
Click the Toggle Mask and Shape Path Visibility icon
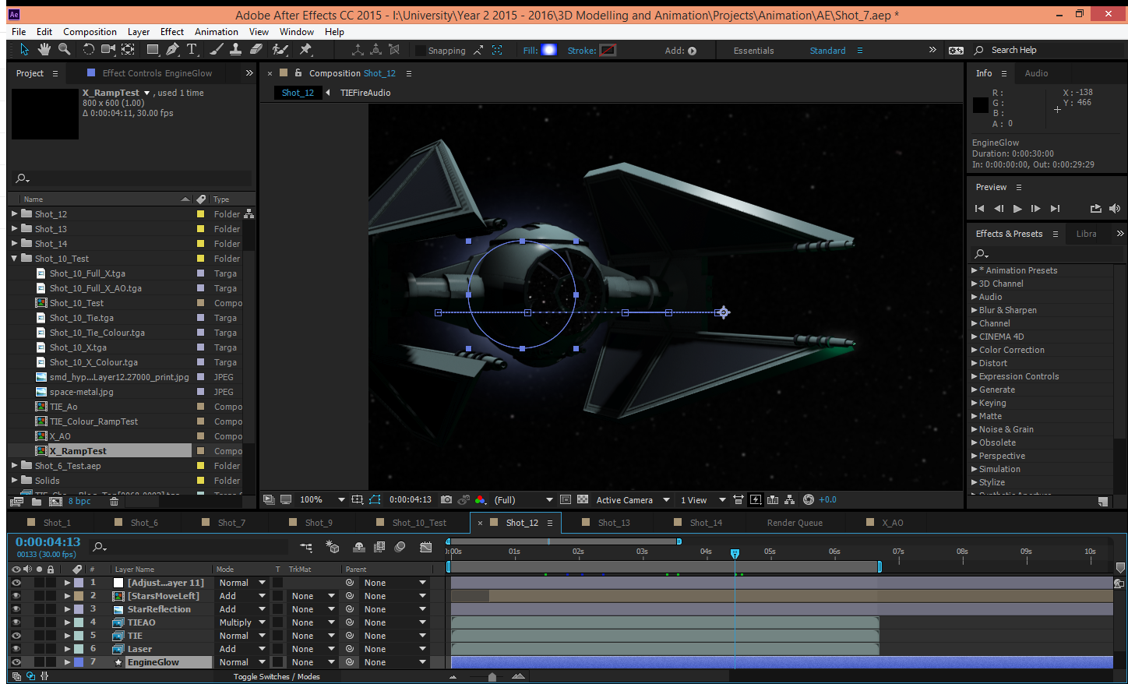click(375, 500)
